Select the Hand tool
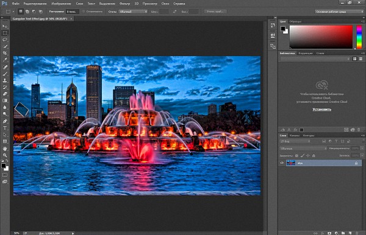366x235 pixels. (x=5, y=149)
